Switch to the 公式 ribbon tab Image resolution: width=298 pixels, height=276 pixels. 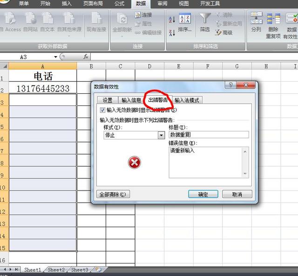click(x=120, y=3)
